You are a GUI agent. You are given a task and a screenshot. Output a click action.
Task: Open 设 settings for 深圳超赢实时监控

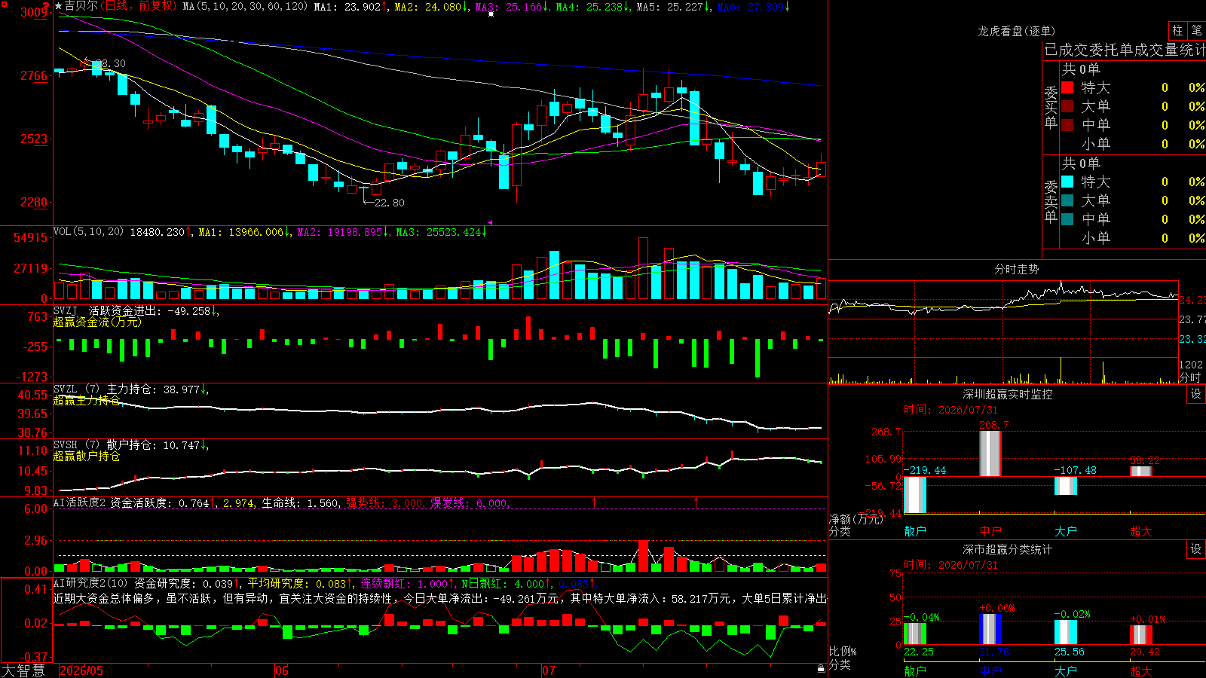click(1196, 394)
